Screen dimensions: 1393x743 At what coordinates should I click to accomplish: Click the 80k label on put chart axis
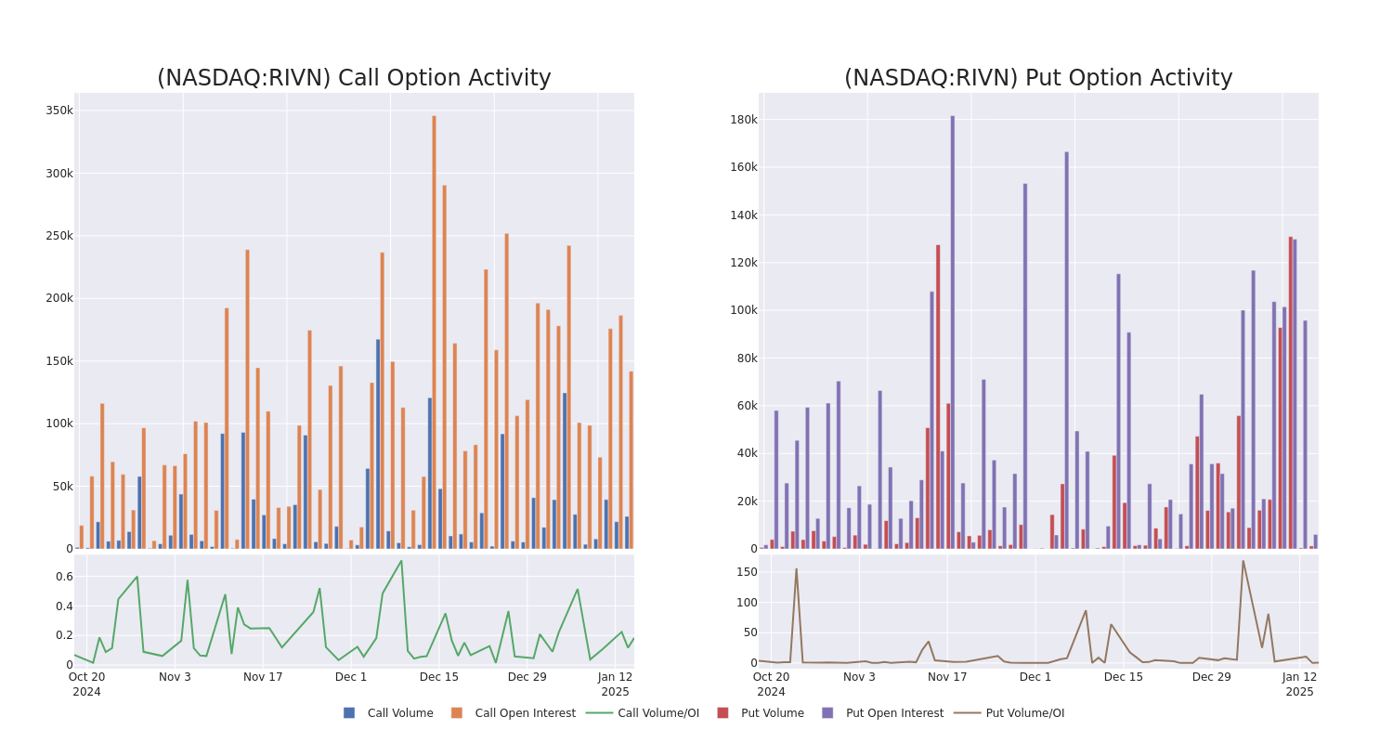tap(747, 358)
